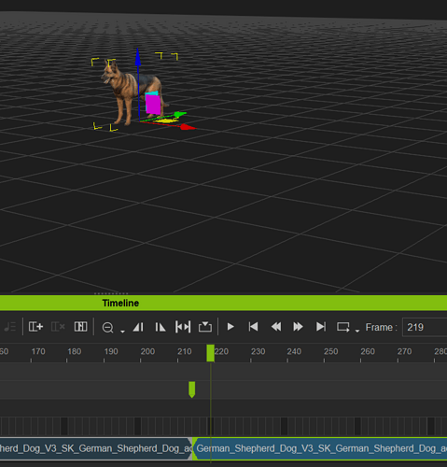Screen dimensions: 447x467
Task: Click frame 270 on the timeline ruler
Action: 404,352
